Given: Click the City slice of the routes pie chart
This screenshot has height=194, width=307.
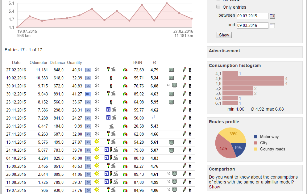Looking at the screenshot, I should point(224,148).
